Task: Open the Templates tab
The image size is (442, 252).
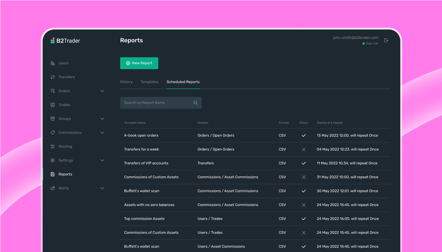Action: [x=149, y=82]
